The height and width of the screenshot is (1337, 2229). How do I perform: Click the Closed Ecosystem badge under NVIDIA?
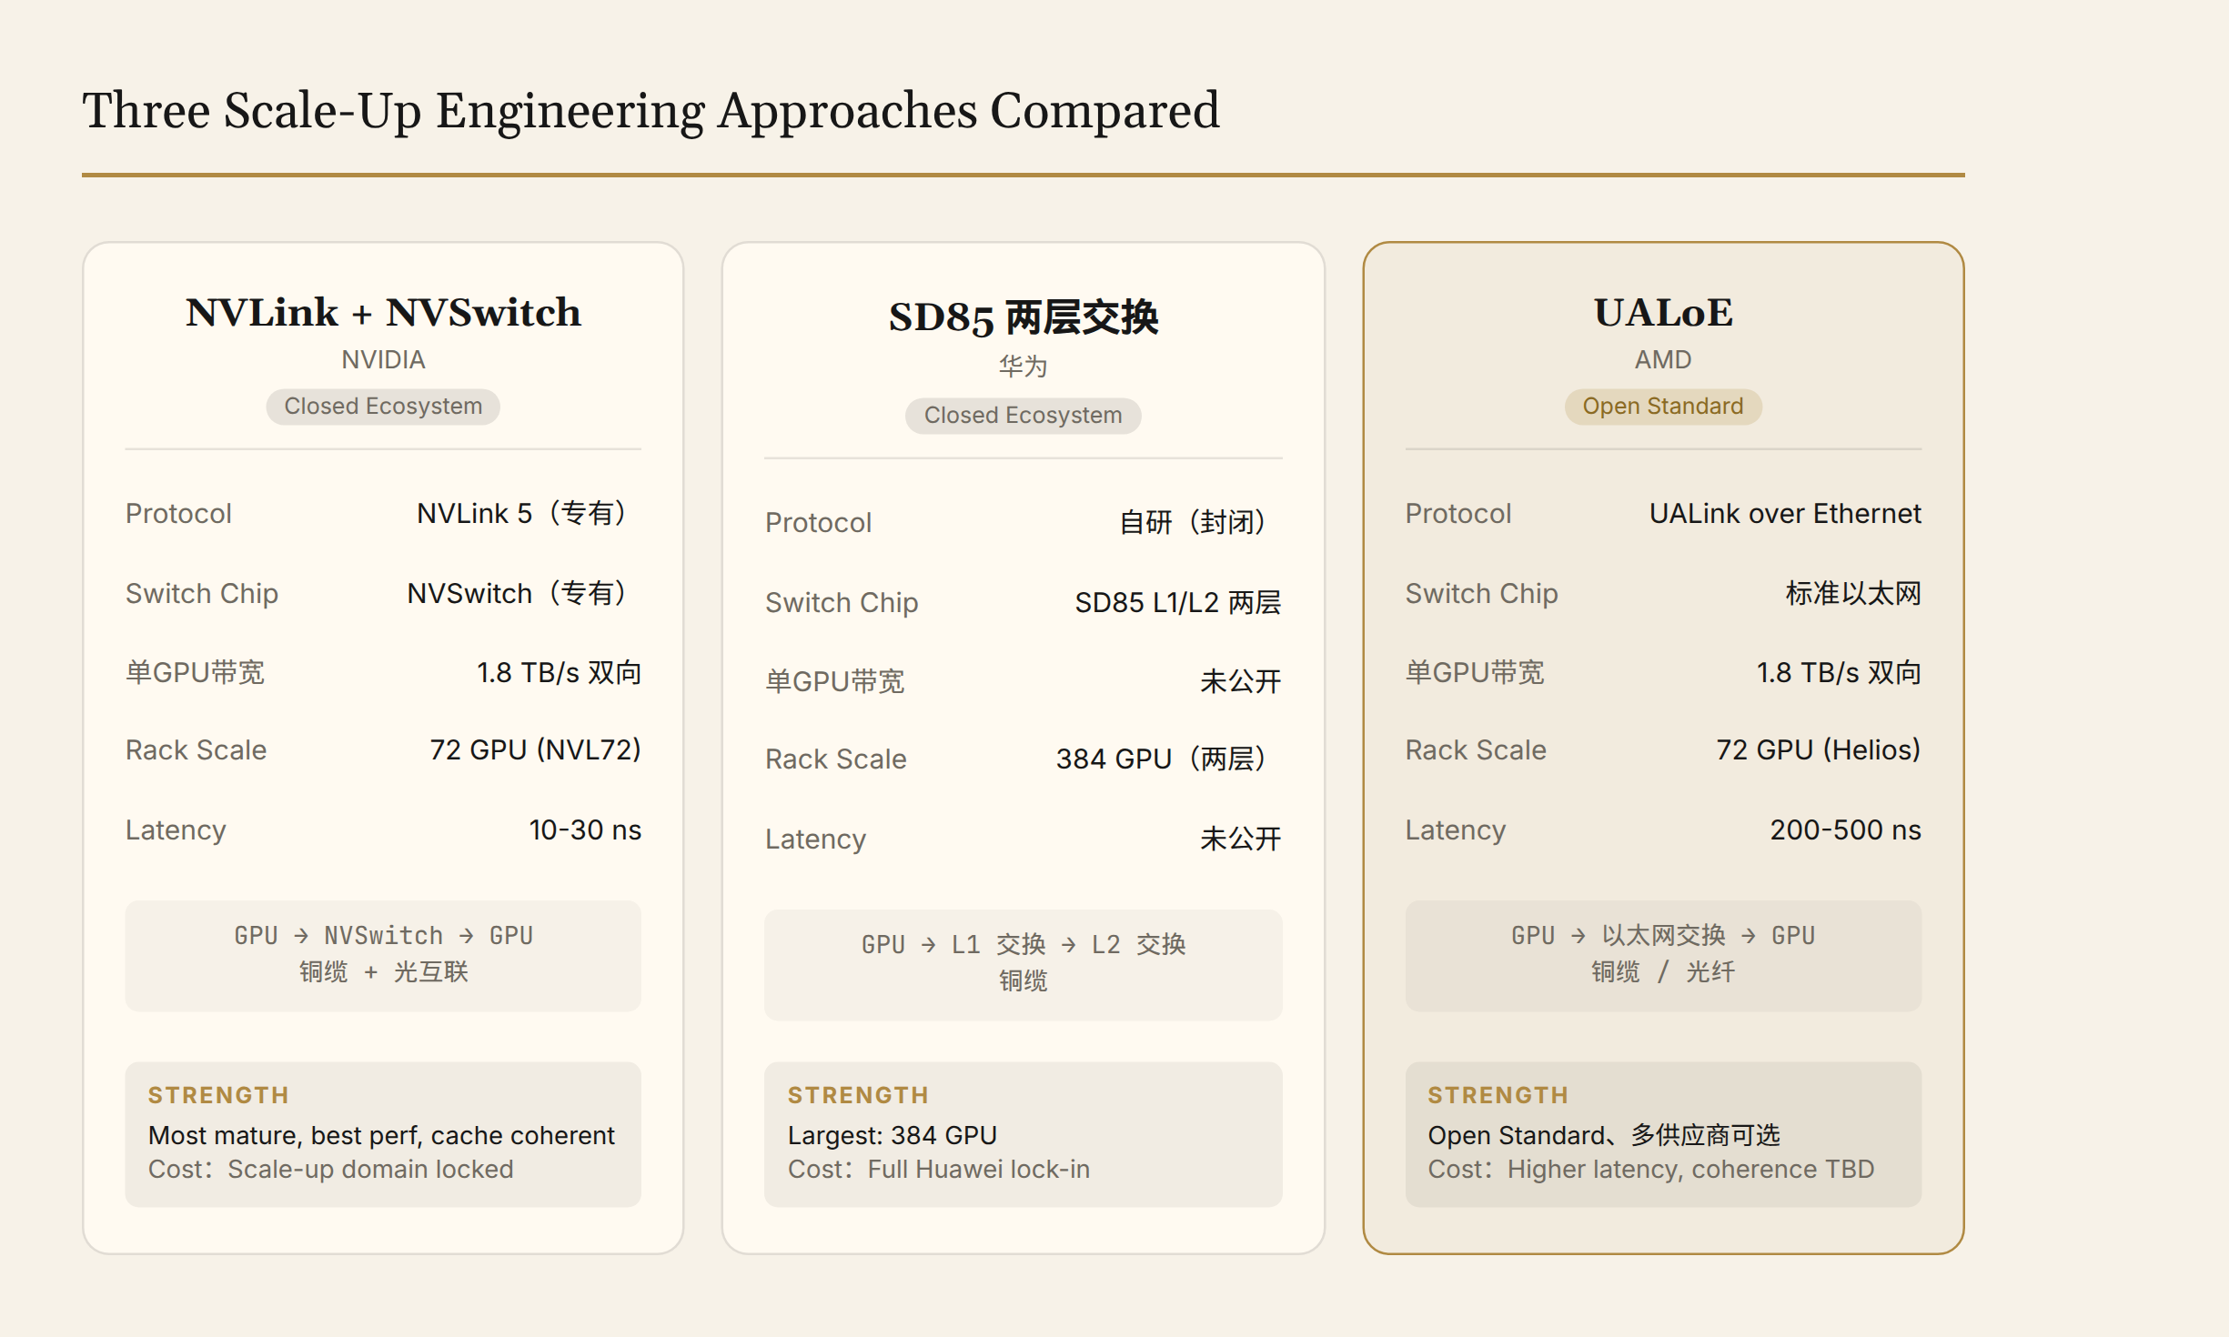(x=383, y=407)
